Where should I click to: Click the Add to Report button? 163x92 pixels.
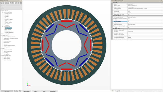tap(27, 91)
